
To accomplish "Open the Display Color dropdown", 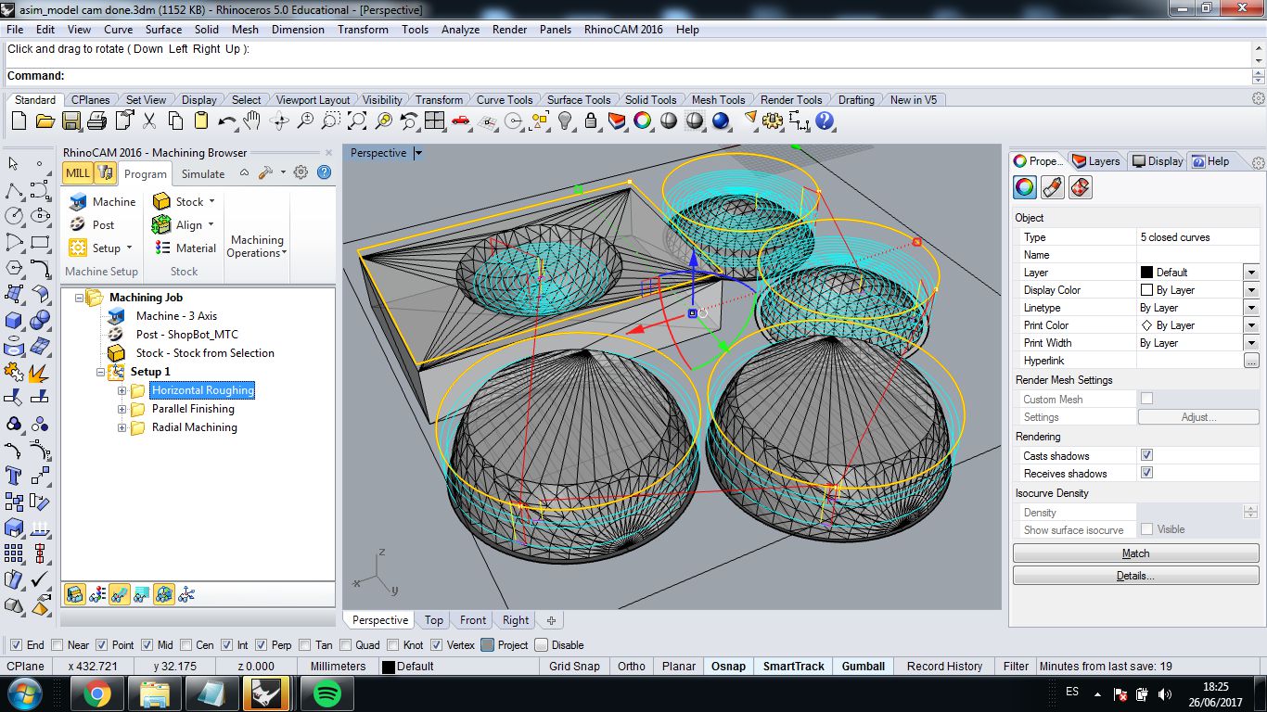I will pyautogui.click(x=1251, y=290).
